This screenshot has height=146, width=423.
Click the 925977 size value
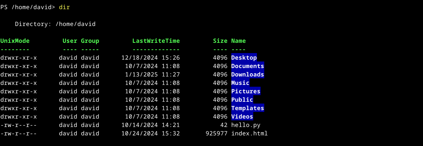point(217,133)
